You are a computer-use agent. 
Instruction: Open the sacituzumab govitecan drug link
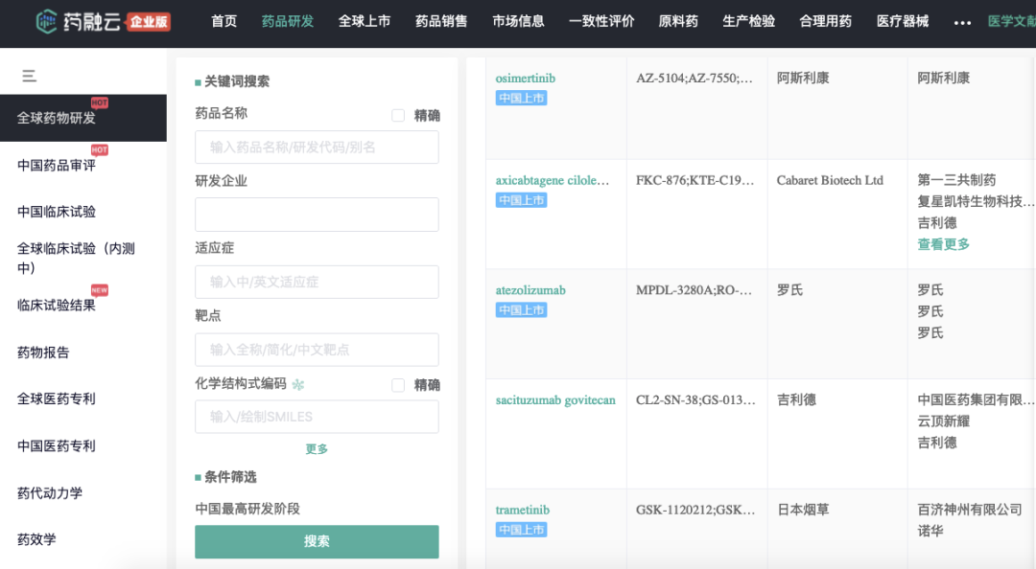[x=554, y=400]
